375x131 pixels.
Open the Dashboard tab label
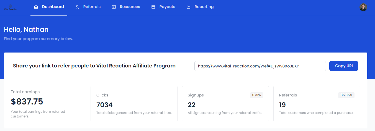pyautogui.click(x=53, y=7)
